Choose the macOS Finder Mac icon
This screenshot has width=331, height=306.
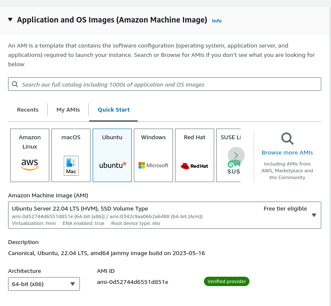click(71, 166)
